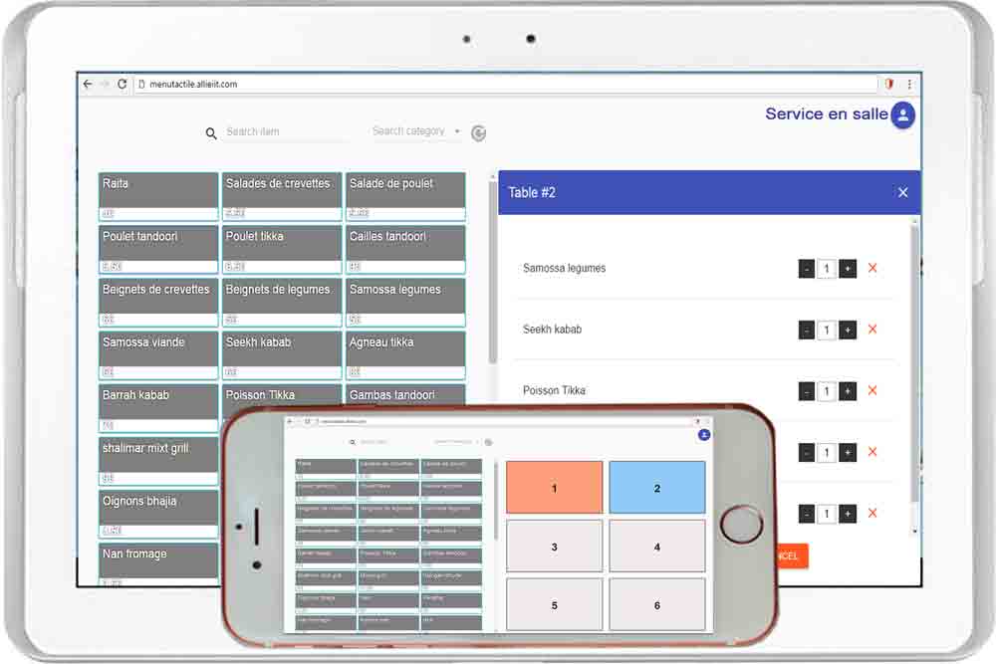Image resolution: width=996 pixels, height=664 pixels.
Task: Click the search magnifier icon
Action: [211, 133]
